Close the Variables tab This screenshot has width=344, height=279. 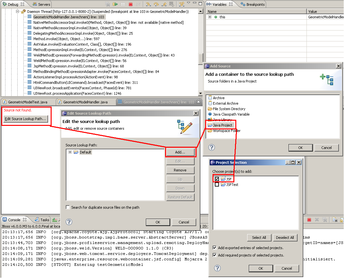[231, 4]
